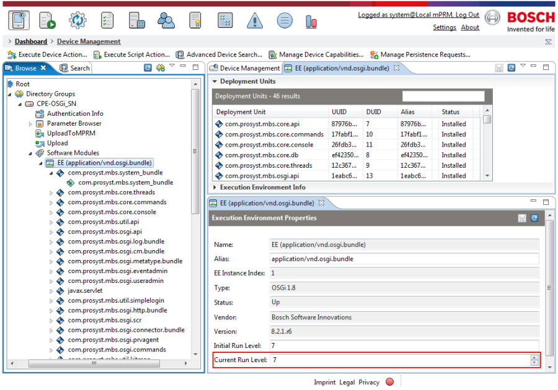Open the Device Management phone toolbar icon
The height and width of the screenshot is (390, 558).
click(x=19, y=20)
